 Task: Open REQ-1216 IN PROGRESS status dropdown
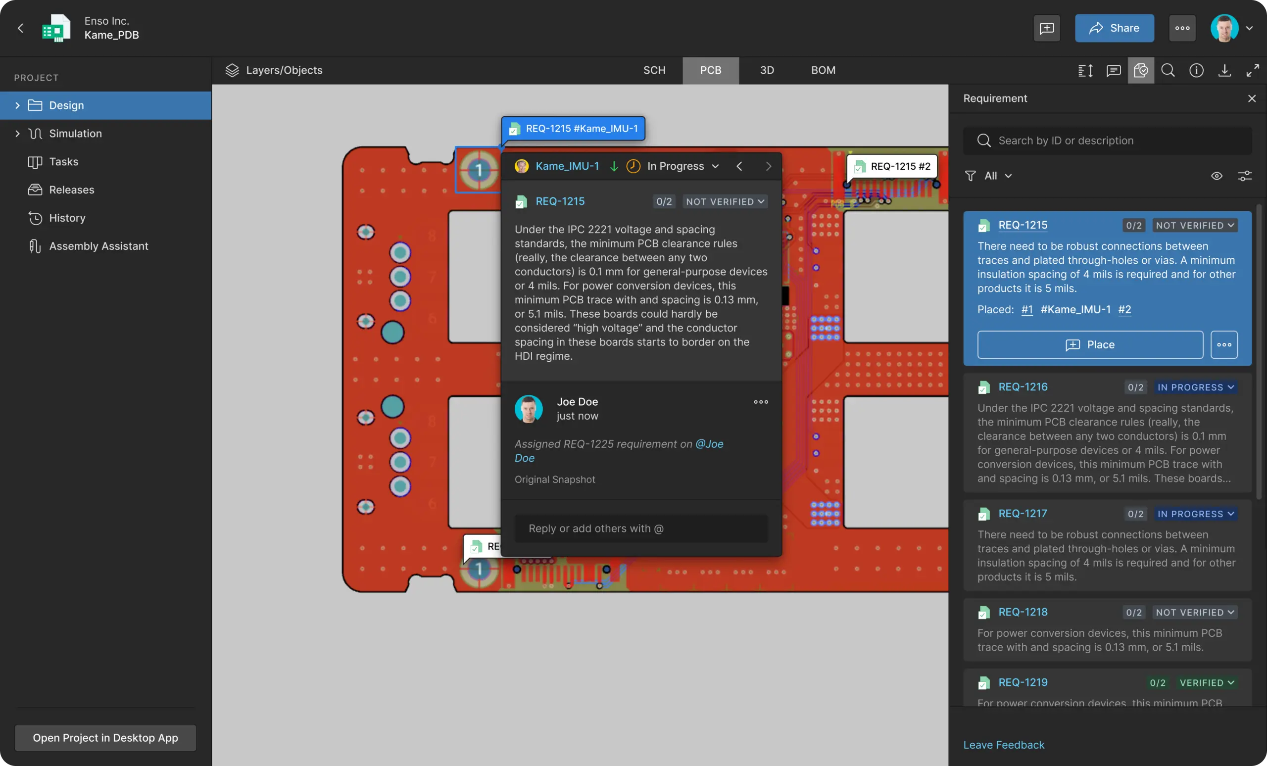[x=1196, y=387]
